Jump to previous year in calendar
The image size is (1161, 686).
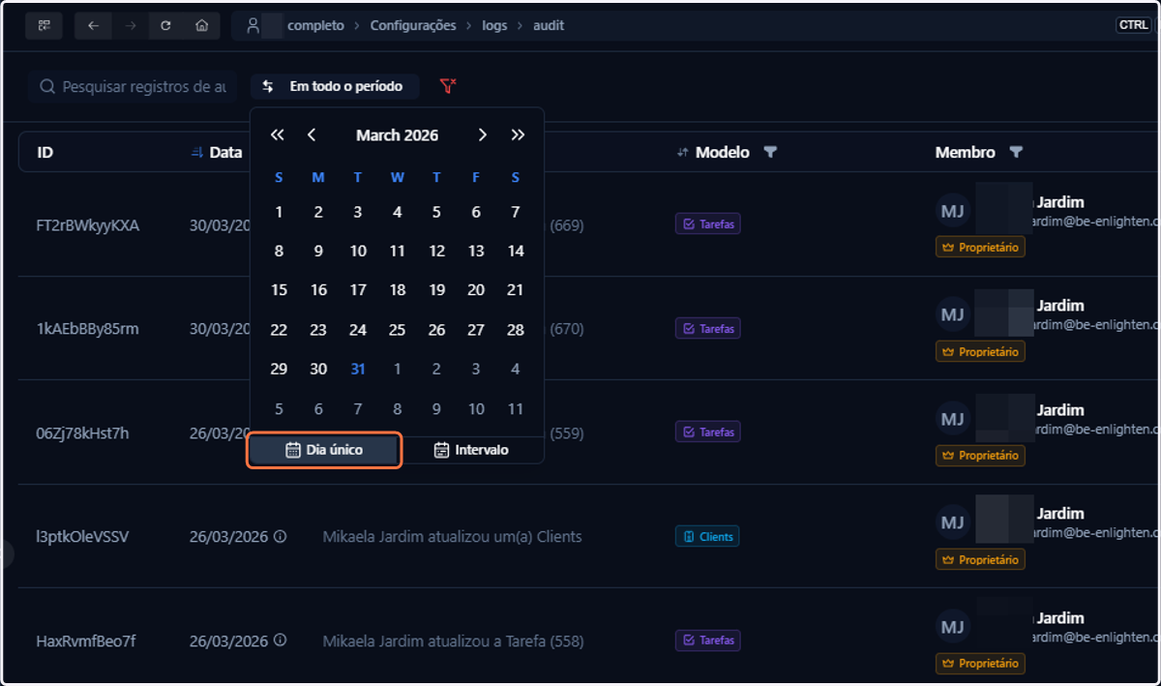(x=278, y=135)
